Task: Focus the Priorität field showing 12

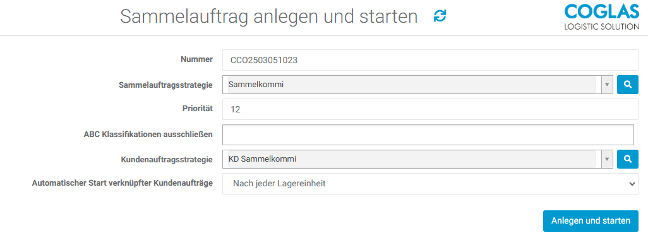Action: [x=430, y=109]
